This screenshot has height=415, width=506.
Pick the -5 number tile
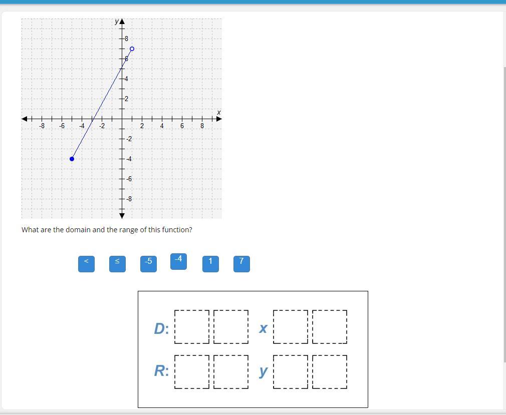(x=148, y=264)
